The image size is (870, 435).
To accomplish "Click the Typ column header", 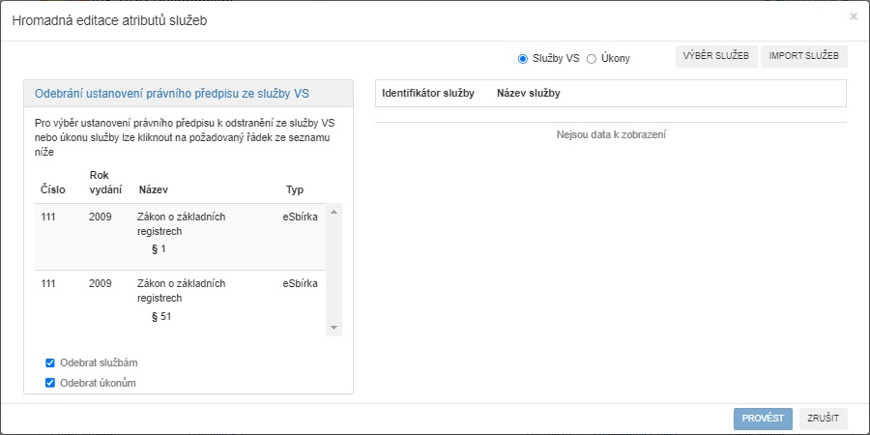I will [x=295, y=189].
